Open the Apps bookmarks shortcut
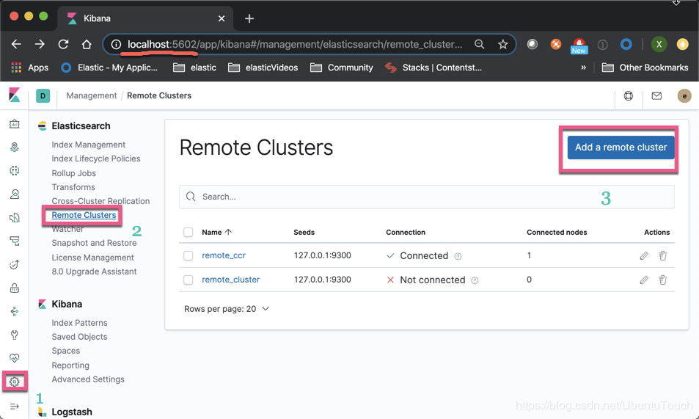 29,68
